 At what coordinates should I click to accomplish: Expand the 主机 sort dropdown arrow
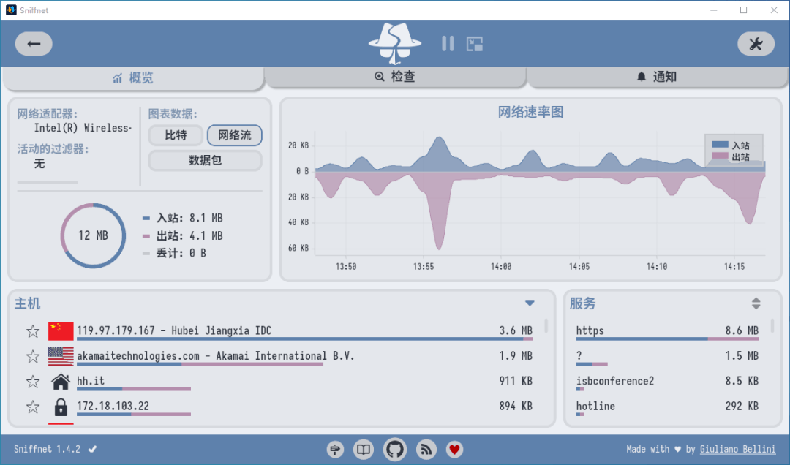click(x=530, y=303)
